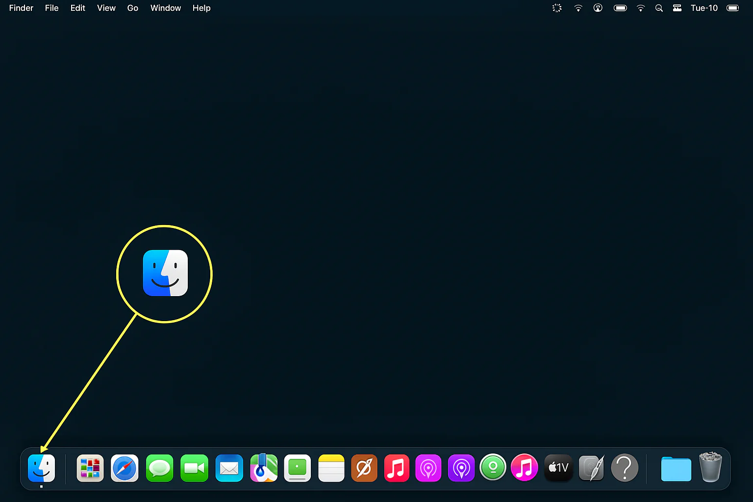This screenshot has height=502, width=753.
Task: Open Spotlight search magnifier in menu bar
Action: tap(659, 8)
